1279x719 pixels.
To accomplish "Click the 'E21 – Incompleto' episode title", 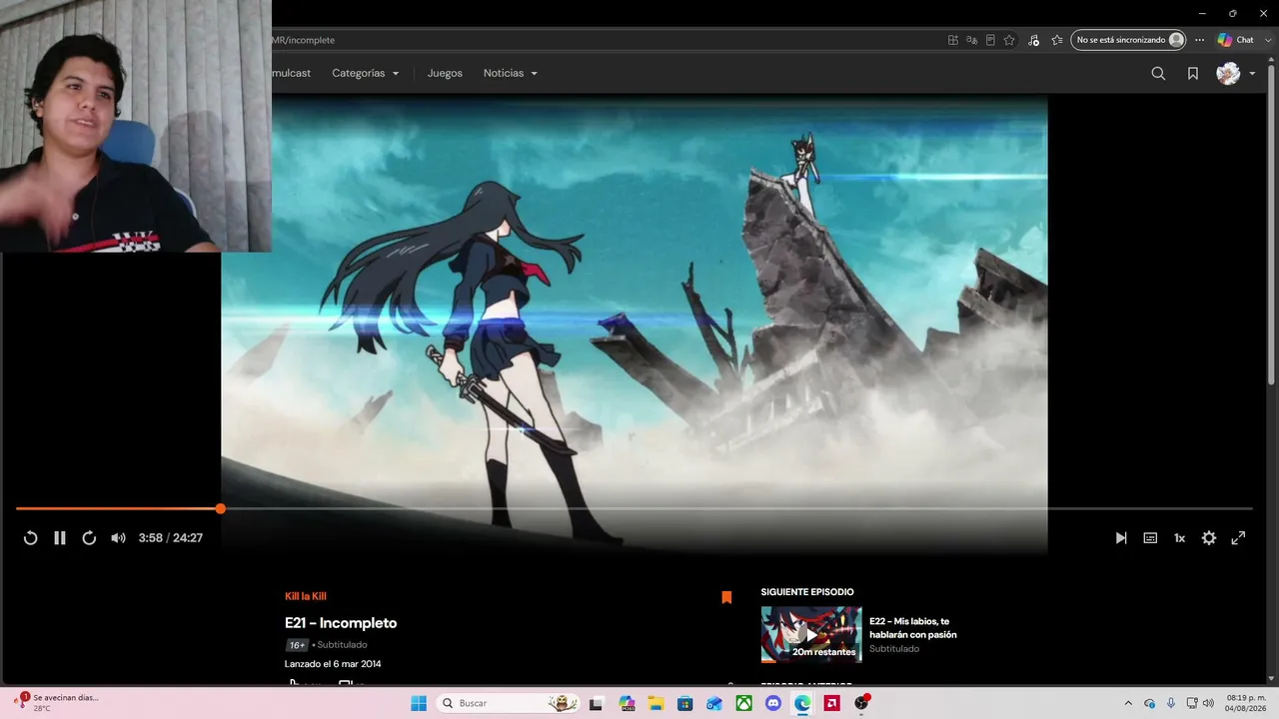I will point(341,623).
